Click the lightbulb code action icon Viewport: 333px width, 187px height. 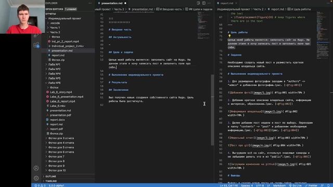coord(229,36)
